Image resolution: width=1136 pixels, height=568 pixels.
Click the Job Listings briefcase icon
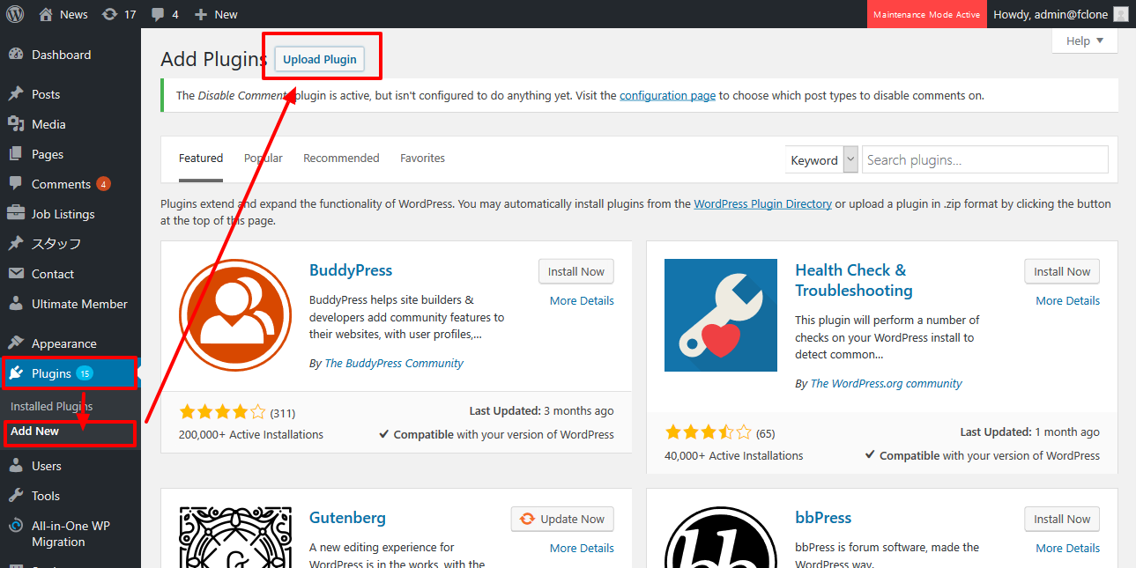[x=16, y=214]
